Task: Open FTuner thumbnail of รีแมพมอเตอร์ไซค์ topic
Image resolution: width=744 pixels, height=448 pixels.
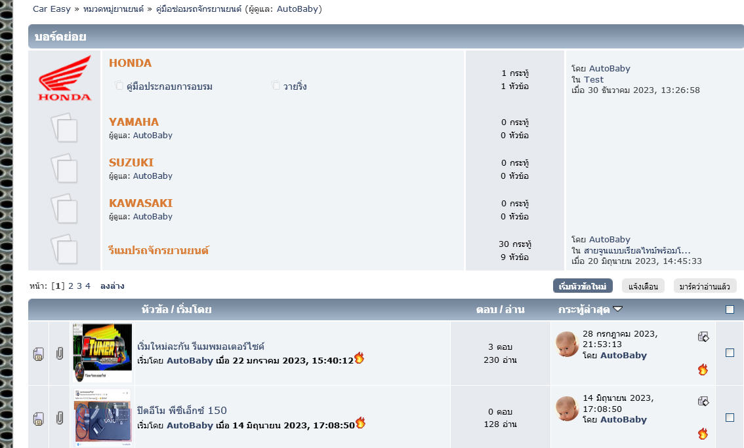Action: pyautogui.click(x=102, y=353)
